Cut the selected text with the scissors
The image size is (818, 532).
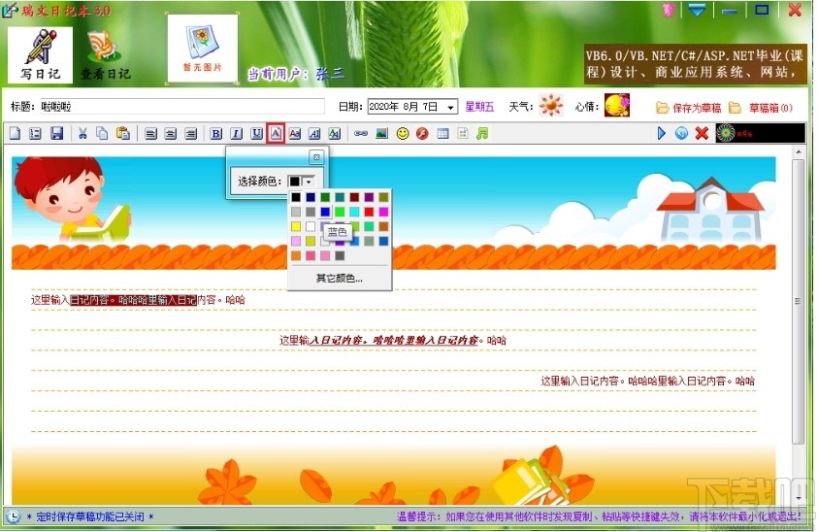pyautogui.click(x=82, y=134)
